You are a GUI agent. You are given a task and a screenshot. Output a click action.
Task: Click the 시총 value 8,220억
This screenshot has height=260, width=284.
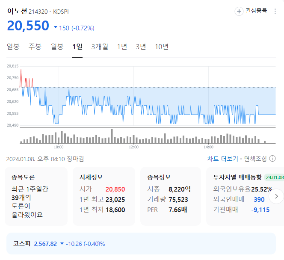[180, 189]
